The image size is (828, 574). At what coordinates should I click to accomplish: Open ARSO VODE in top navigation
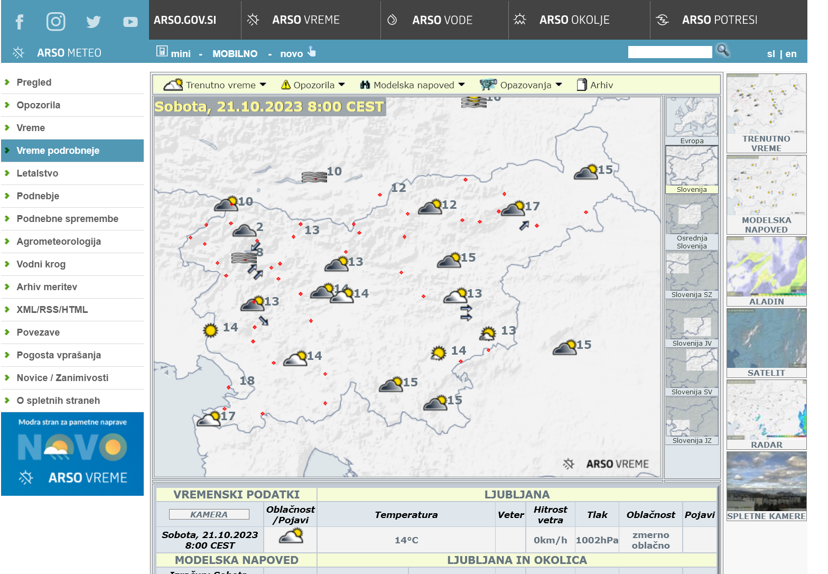(442, 20)
